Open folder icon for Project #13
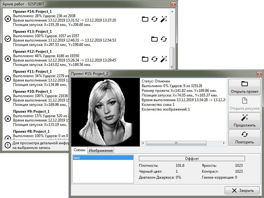Screen dimensions: 264x198 tap(154, 39)
